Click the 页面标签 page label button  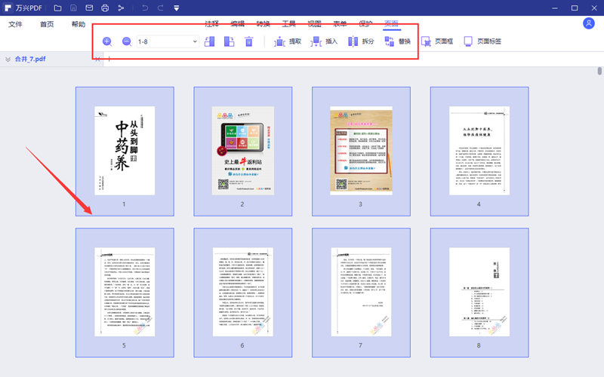click(482, 41)
